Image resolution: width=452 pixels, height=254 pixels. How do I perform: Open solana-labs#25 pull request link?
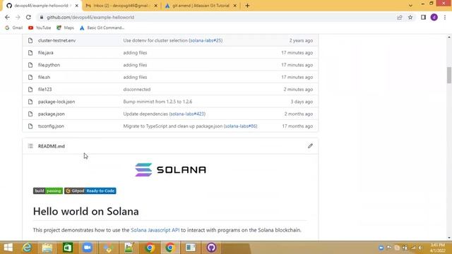point(206,41)
